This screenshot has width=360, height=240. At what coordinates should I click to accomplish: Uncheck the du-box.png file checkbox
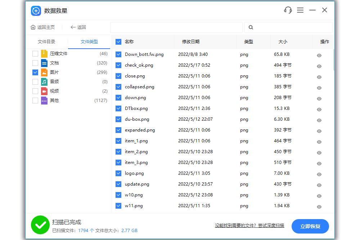[x=118, y=119]
